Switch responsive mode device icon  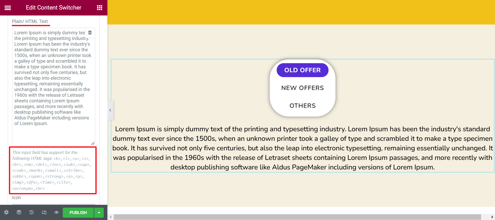click(x=44, y=212)
